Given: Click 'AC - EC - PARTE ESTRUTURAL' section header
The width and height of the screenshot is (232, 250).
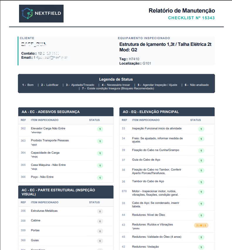Looking at the screenshot, I should pyautogui.click(x=66, y=192).
